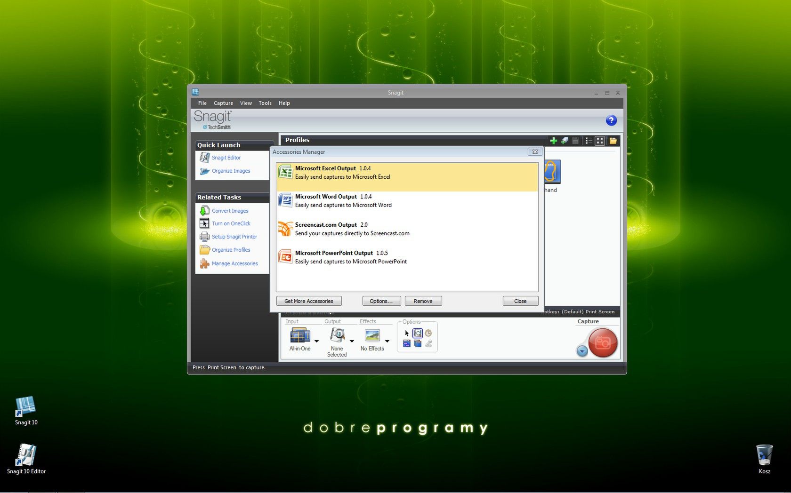Toggle Include Cursor option
Screen dimensions: 791x493
pos(407,333)
